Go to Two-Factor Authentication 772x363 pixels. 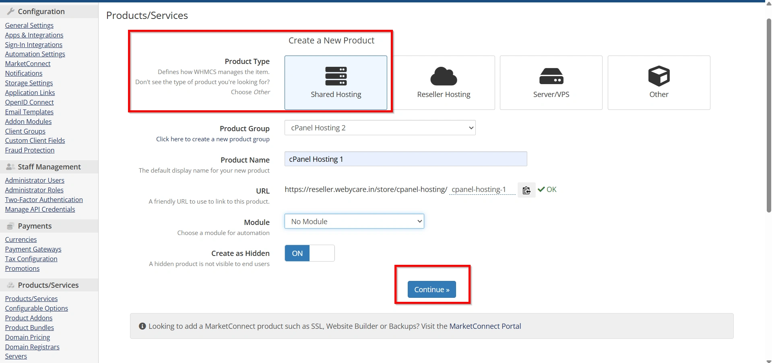pyautogui.click(x=44, y=200)
